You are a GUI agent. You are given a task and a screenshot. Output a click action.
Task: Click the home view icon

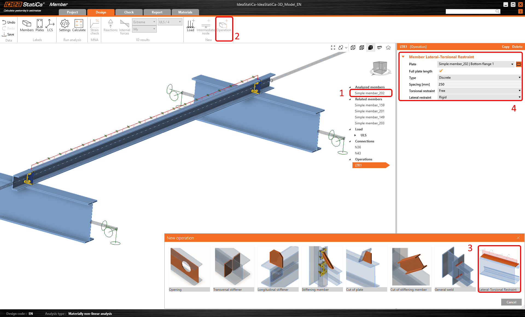(388, 48)
